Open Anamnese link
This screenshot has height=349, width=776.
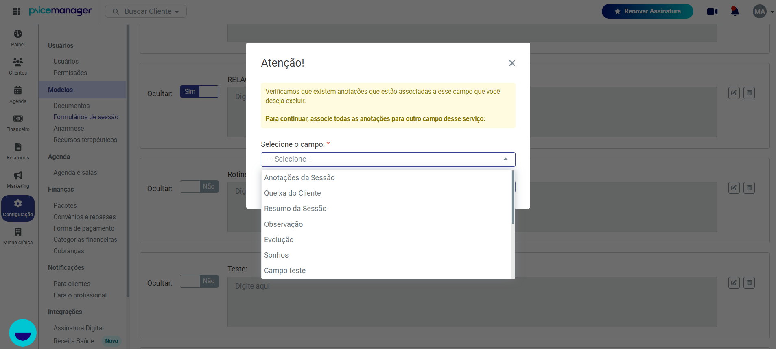coord(68,128)
